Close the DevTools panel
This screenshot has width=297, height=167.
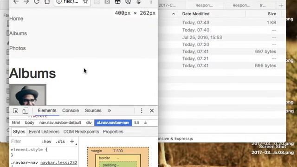click(x=152, y=110)
